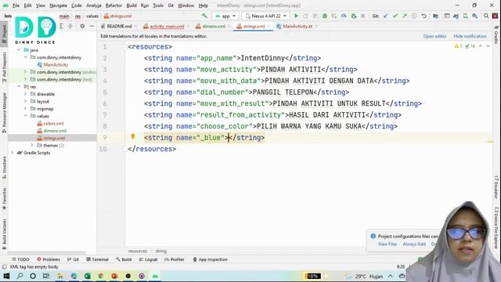Open the Search Everywhere magnifier icon
Viewport: 501px width, 282px height.
(x=486, y=16)
